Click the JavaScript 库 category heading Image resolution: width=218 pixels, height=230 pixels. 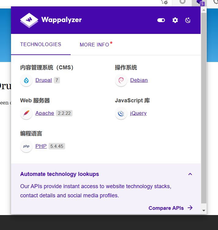132,100
